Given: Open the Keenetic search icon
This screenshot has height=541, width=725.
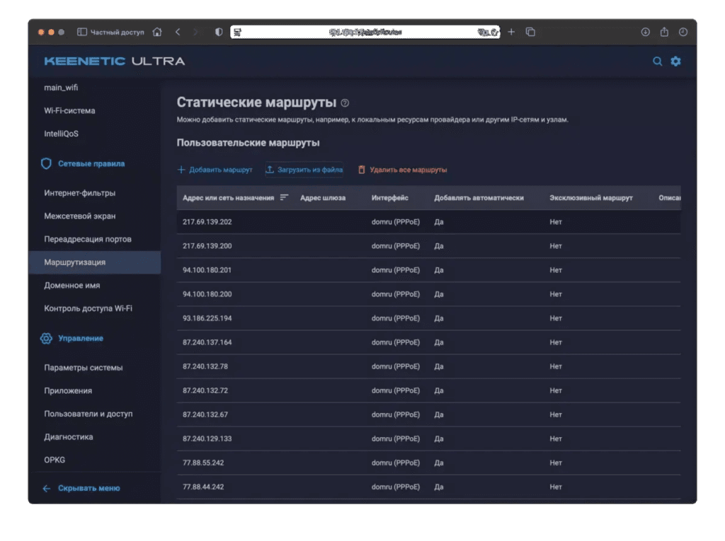Looking at the screenshot, I should [x=657, y=62].
